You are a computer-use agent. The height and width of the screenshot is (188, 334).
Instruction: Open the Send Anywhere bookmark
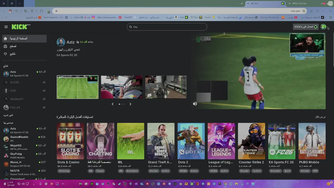pos(56,17)
